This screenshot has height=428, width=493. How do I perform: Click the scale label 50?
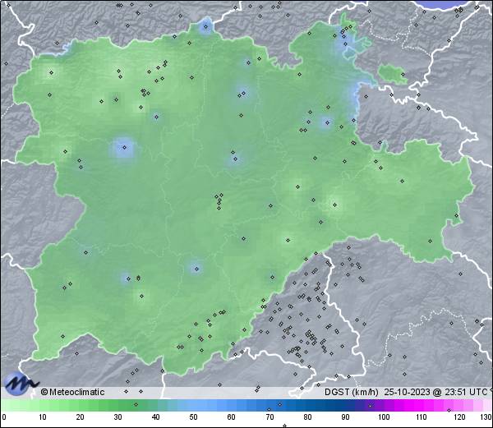pos(193,417)
